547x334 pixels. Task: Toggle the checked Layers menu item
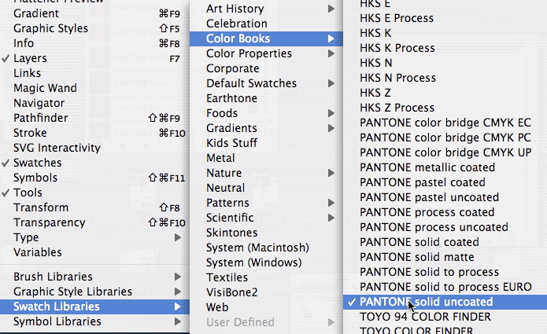coord(94,58)
